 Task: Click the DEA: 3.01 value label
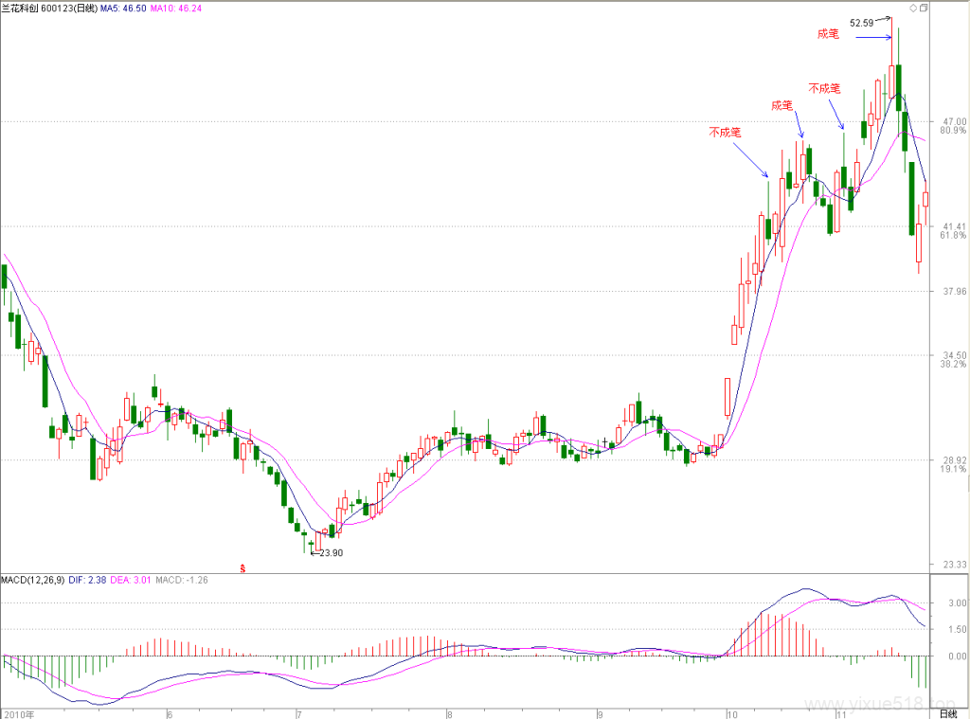131,580
